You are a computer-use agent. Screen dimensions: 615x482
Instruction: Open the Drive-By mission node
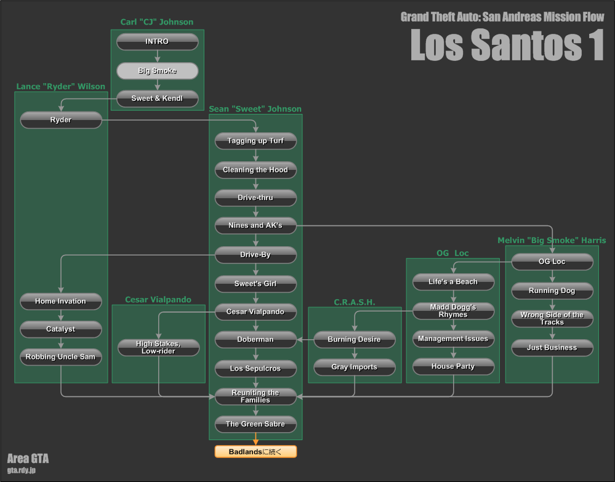click(255, 255)
